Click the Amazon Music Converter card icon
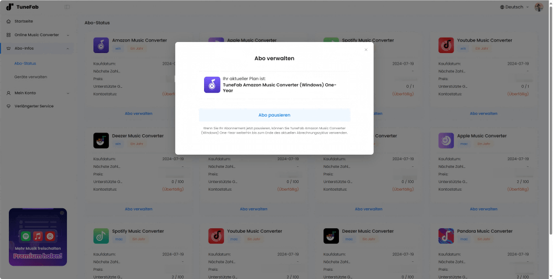The width and height of the screenshot is (553, 279). (x=101, y=45)
